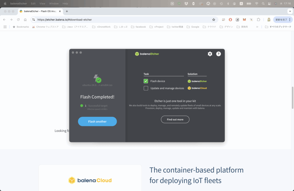Open the Bookmarks bar item
Screen dimensions: 294x191
[21, 27]
